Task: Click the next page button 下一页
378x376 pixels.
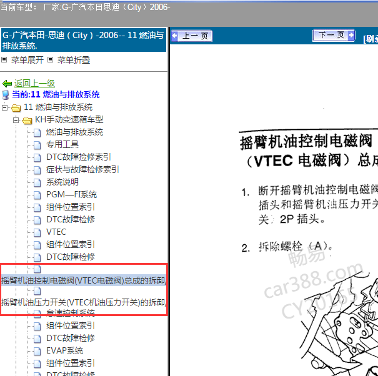Action: pos(334,36)
